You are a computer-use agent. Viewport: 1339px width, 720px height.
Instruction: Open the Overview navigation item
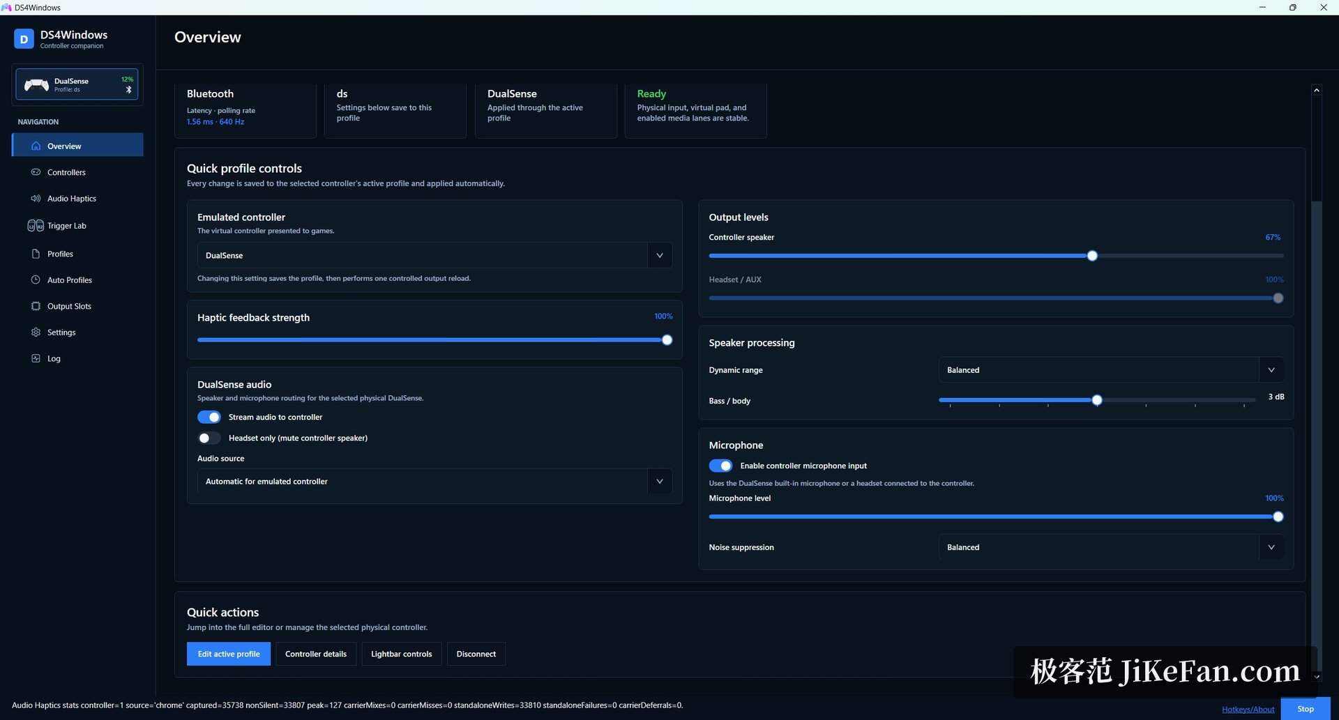(x=78, y=146)
